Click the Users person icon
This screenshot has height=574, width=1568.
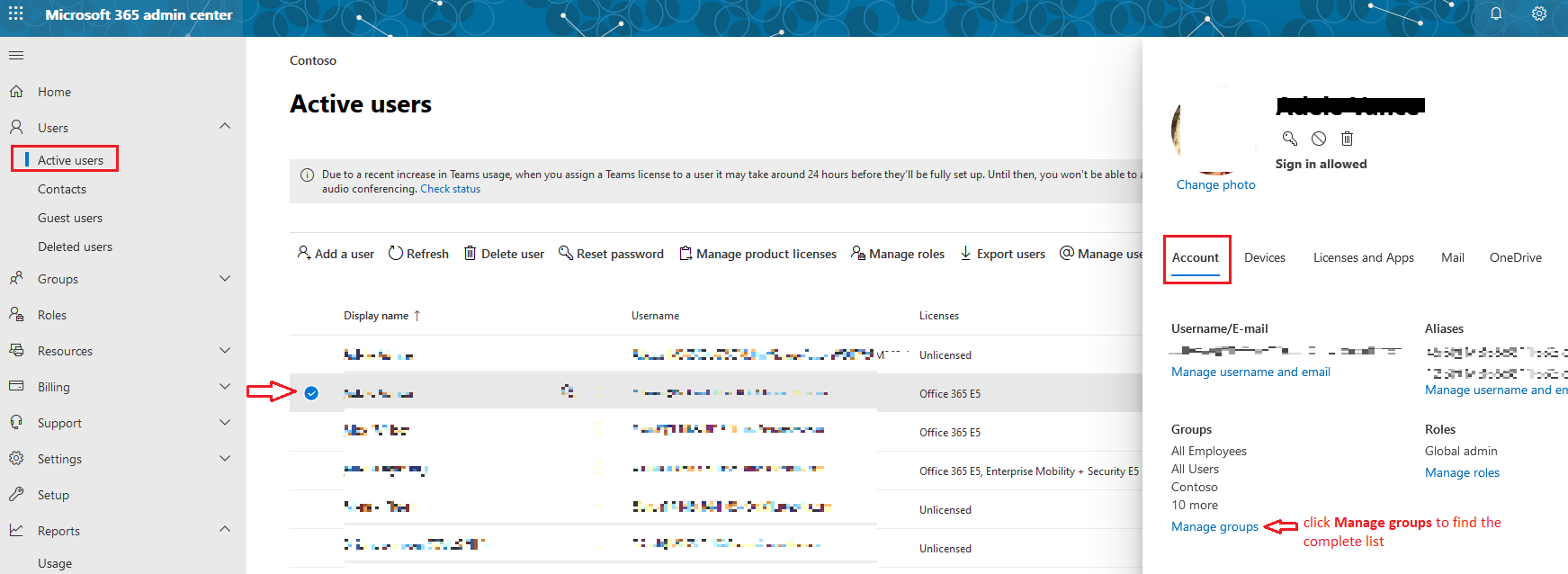click(16, 127)
